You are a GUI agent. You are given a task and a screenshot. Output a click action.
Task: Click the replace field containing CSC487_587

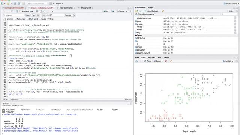coord(52,15)
